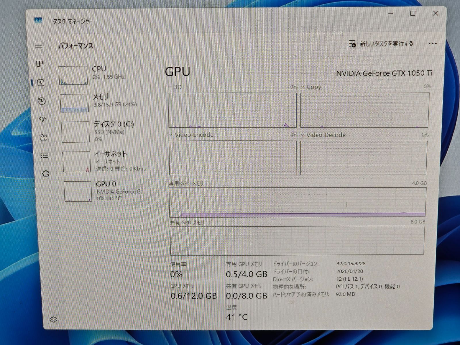
Task: Click the 専用 GPU メモリ usage graph
Action: tap(297, 202)
